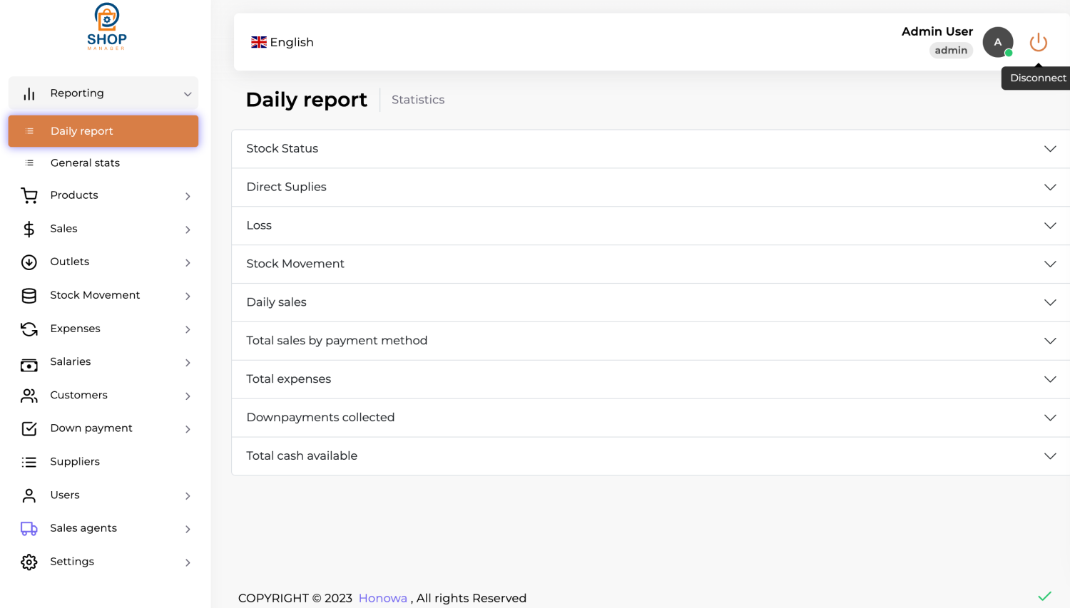Click the Downpayments collected section title
The width and height of the screenshot is (1070, 608).
(x=320, y=418)
